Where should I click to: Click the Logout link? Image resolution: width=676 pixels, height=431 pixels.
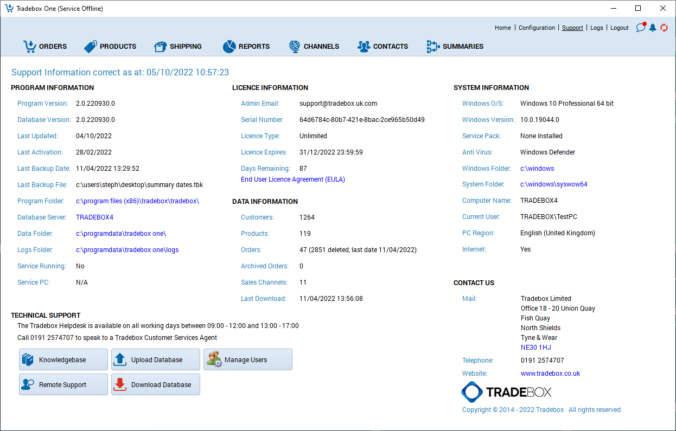point(619,28)
